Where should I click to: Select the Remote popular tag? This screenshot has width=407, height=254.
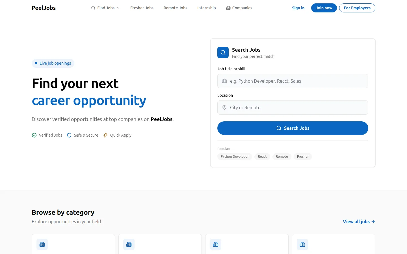[x=282, y=157]
